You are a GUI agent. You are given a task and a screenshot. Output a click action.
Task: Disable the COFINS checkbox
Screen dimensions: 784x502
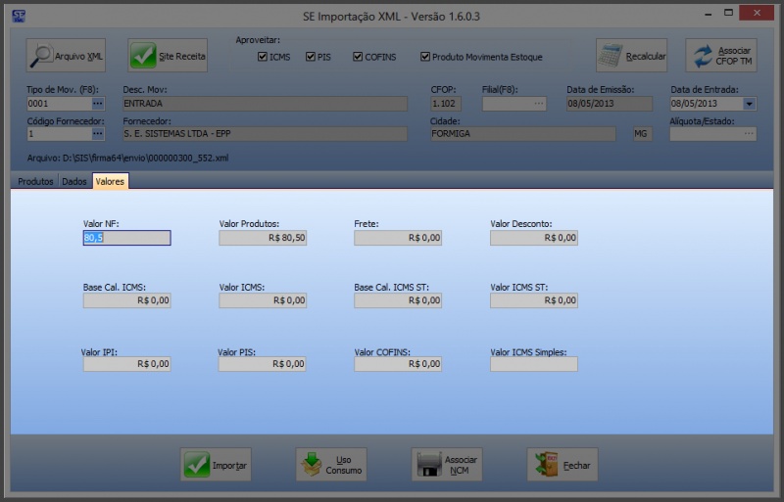pyautogui.click(x=358, y=57)
